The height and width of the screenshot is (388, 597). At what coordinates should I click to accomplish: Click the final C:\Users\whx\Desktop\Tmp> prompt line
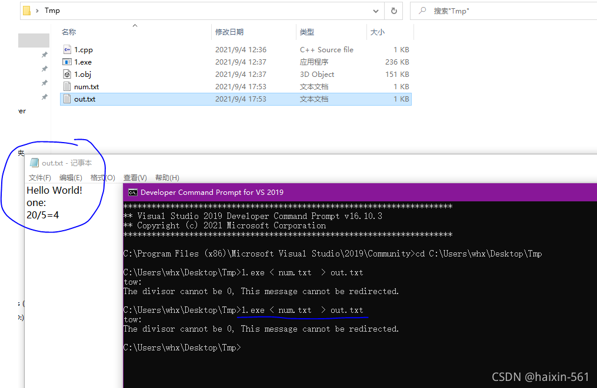[x=182, y=347]
